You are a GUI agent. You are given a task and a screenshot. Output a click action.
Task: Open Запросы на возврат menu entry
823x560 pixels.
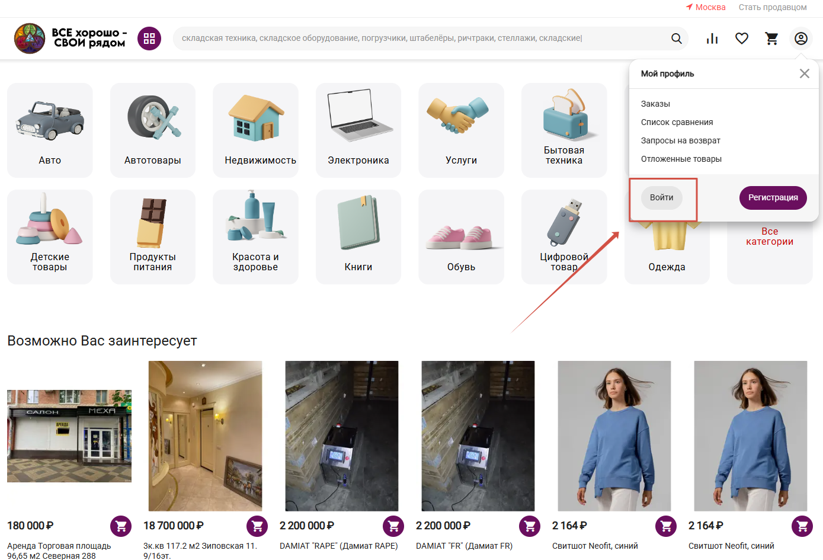pos(680,140)
